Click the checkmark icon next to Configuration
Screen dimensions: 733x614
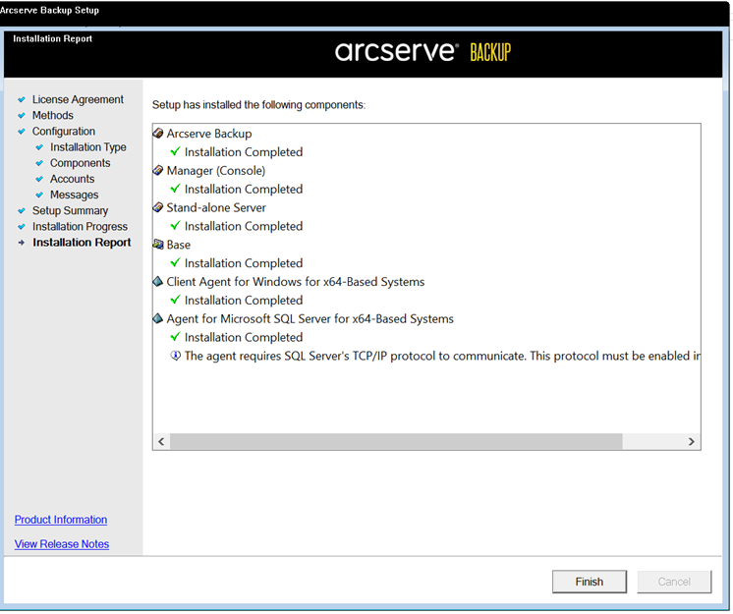tap(22, 132)
